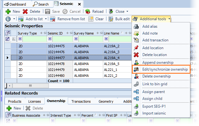Click the globe icon in second toolbar
The image size is (199, 126).
click(8, 19)
